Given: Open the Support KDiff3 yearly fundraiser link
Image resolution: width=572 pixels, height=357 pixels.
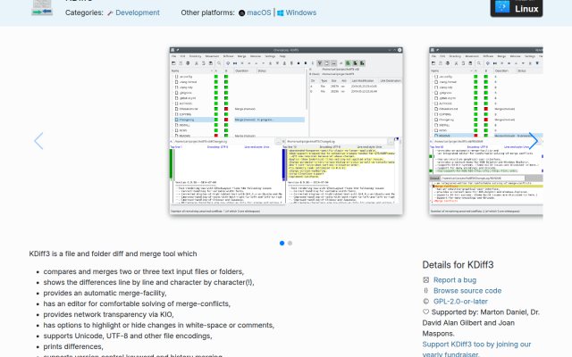Looking at the screenshot, I should [x=476, y=349].
